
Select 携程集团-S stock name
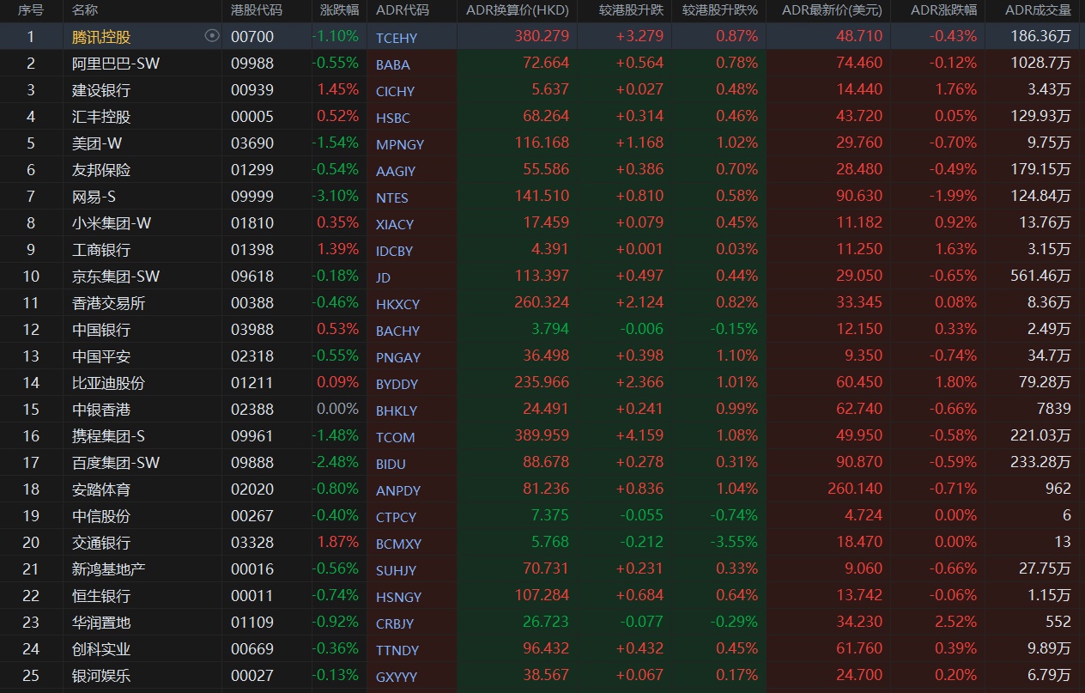[x=108, y=435]
